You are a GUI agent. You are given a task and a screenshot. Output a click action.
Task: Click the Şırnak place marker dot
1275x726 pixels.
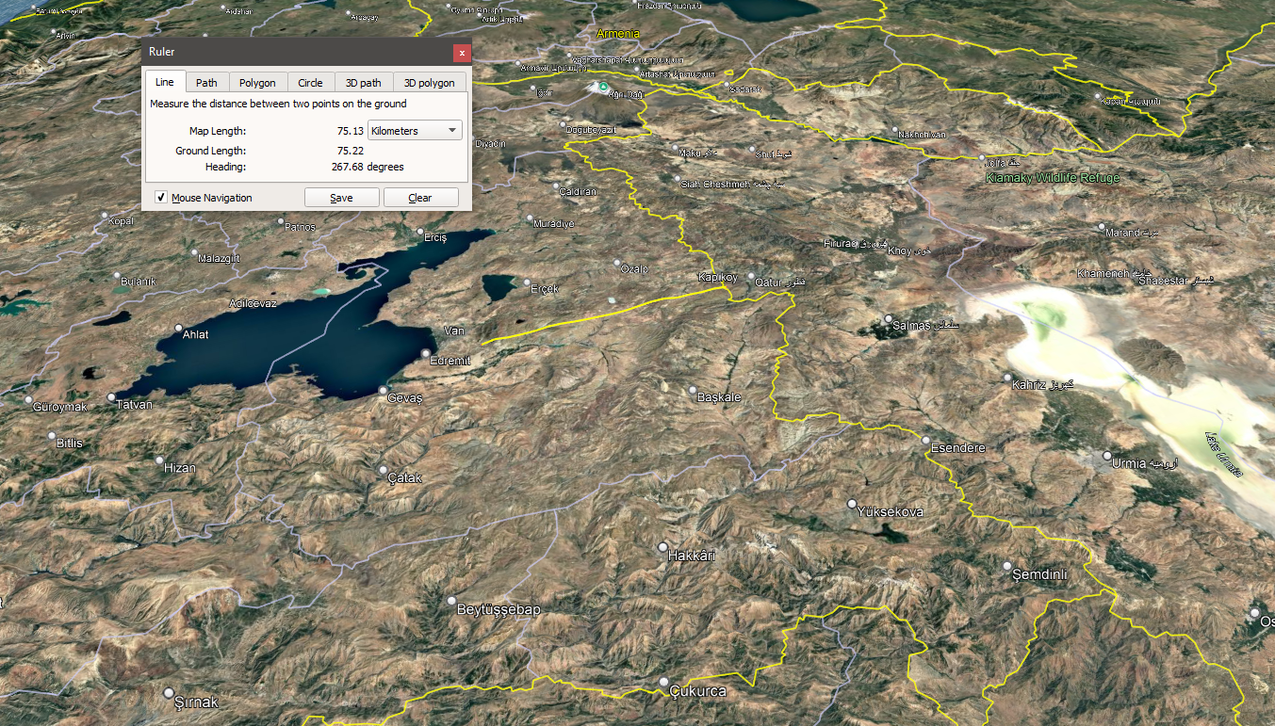tap(169, 692)
